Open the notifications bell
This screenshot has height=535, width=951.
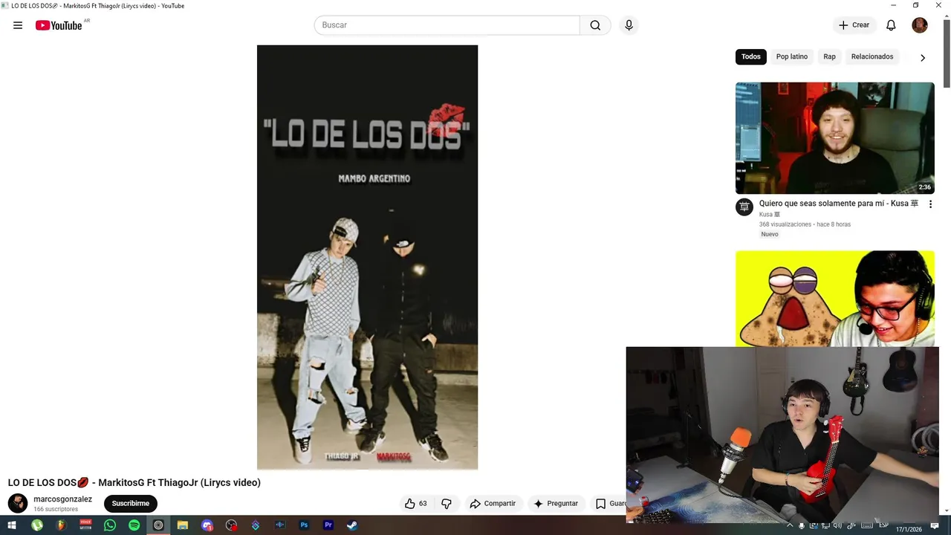[x=891, y=25]
